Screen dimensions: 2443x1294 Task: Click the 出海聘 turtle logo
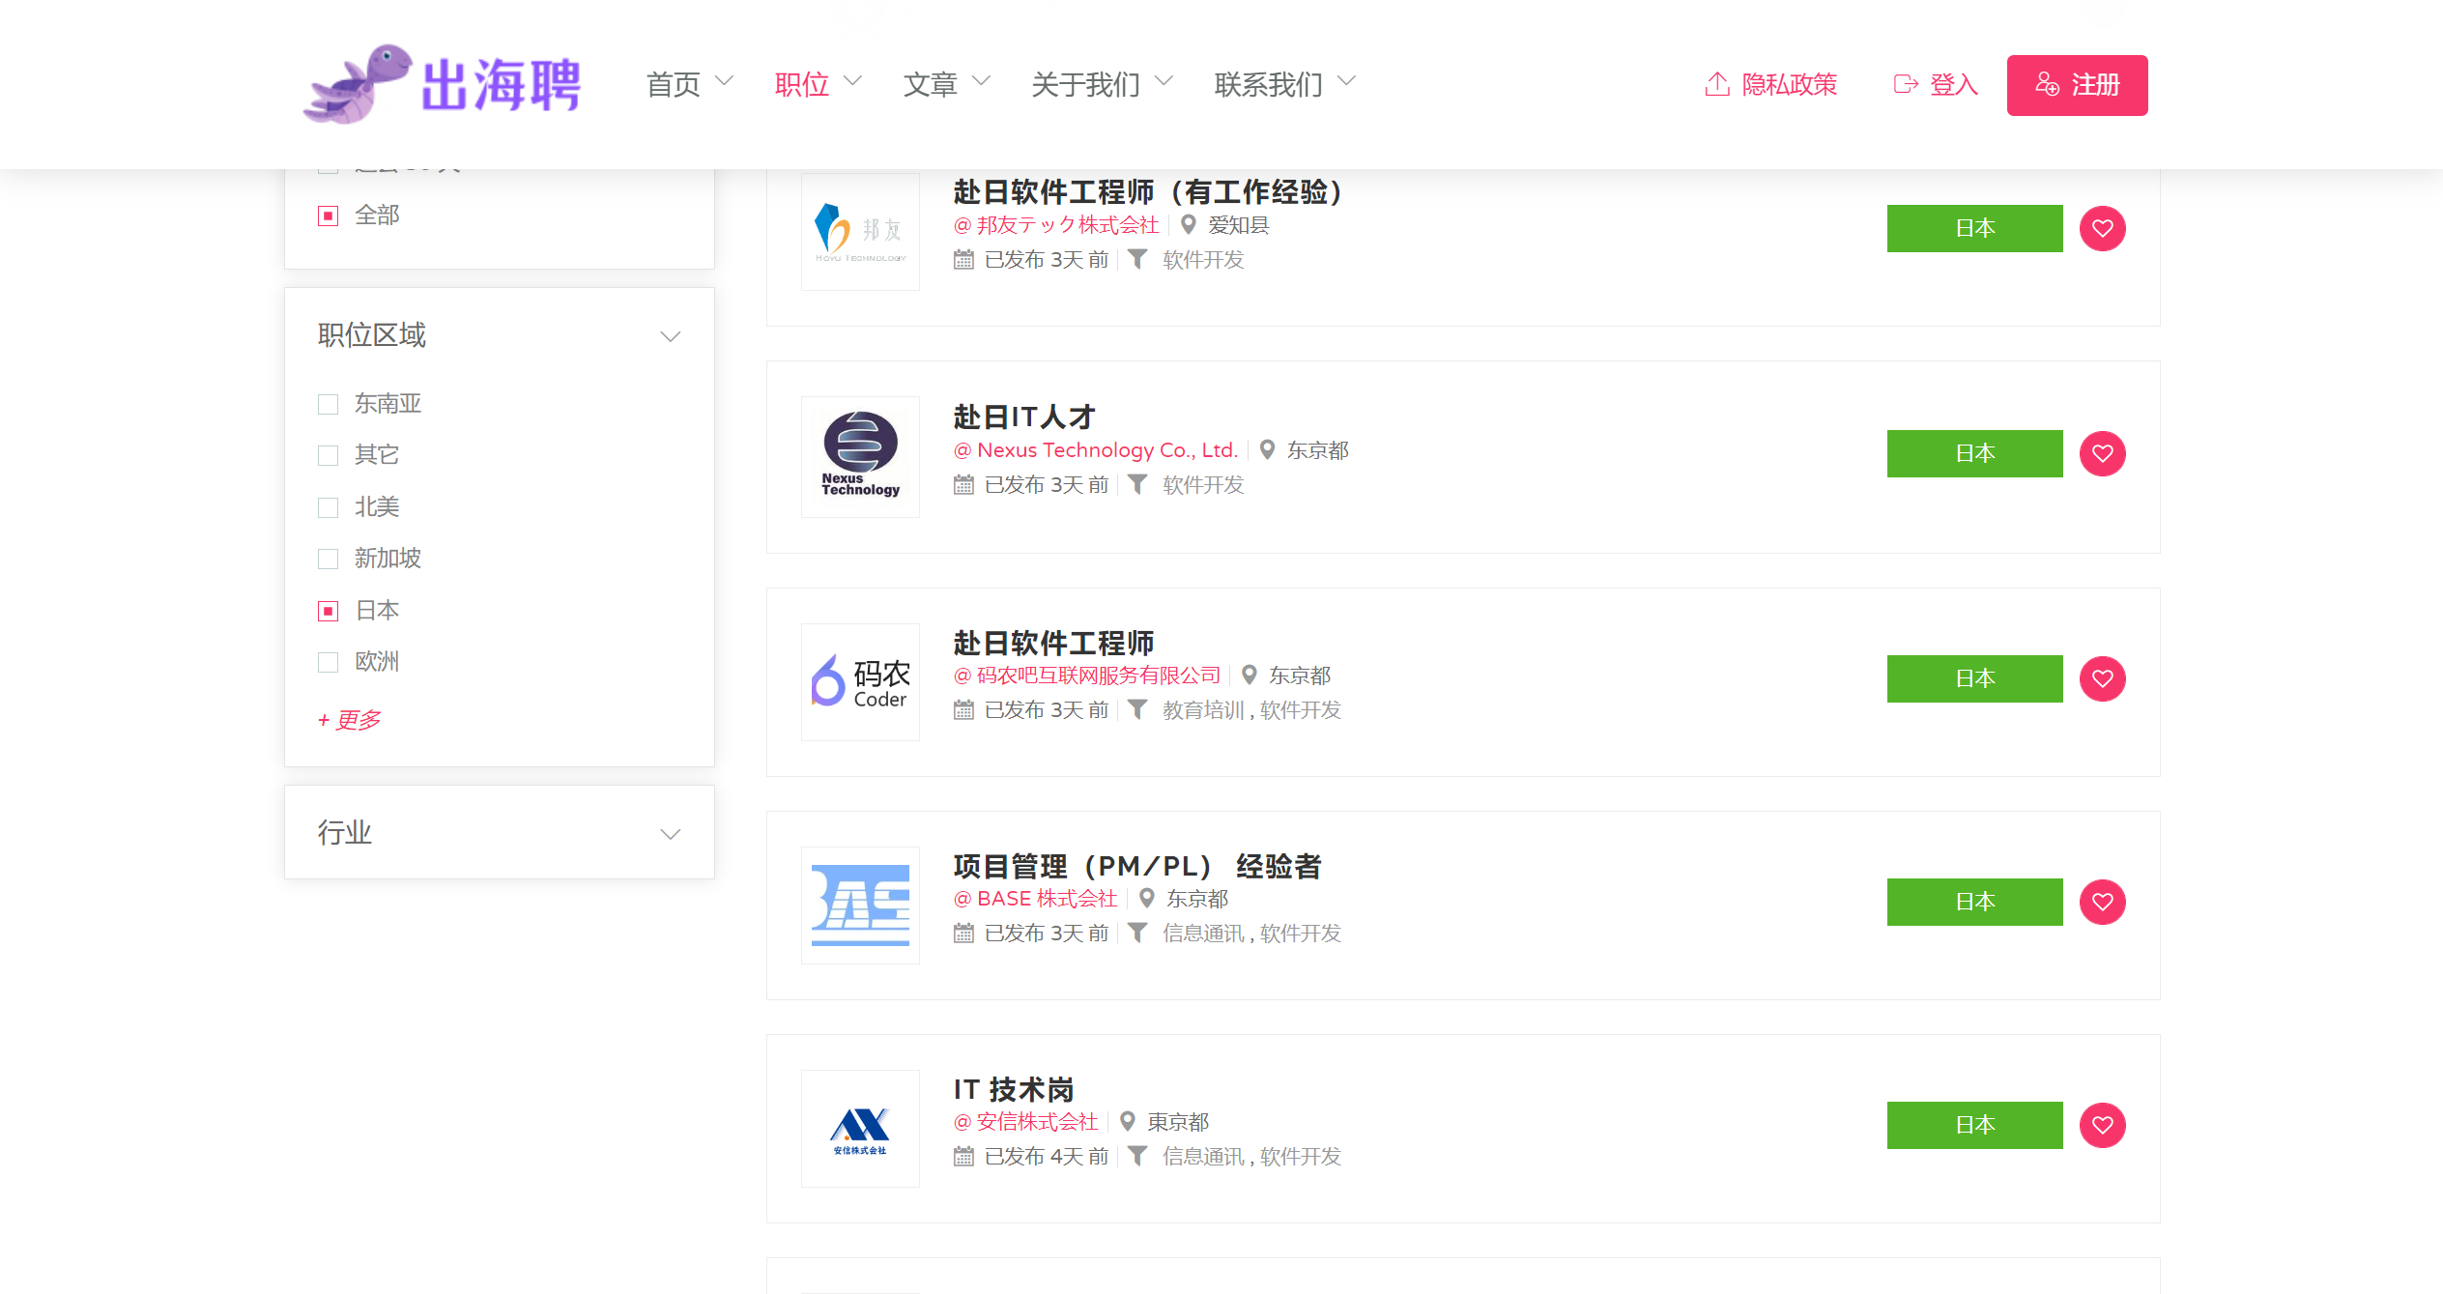click(x=443, y=85)
